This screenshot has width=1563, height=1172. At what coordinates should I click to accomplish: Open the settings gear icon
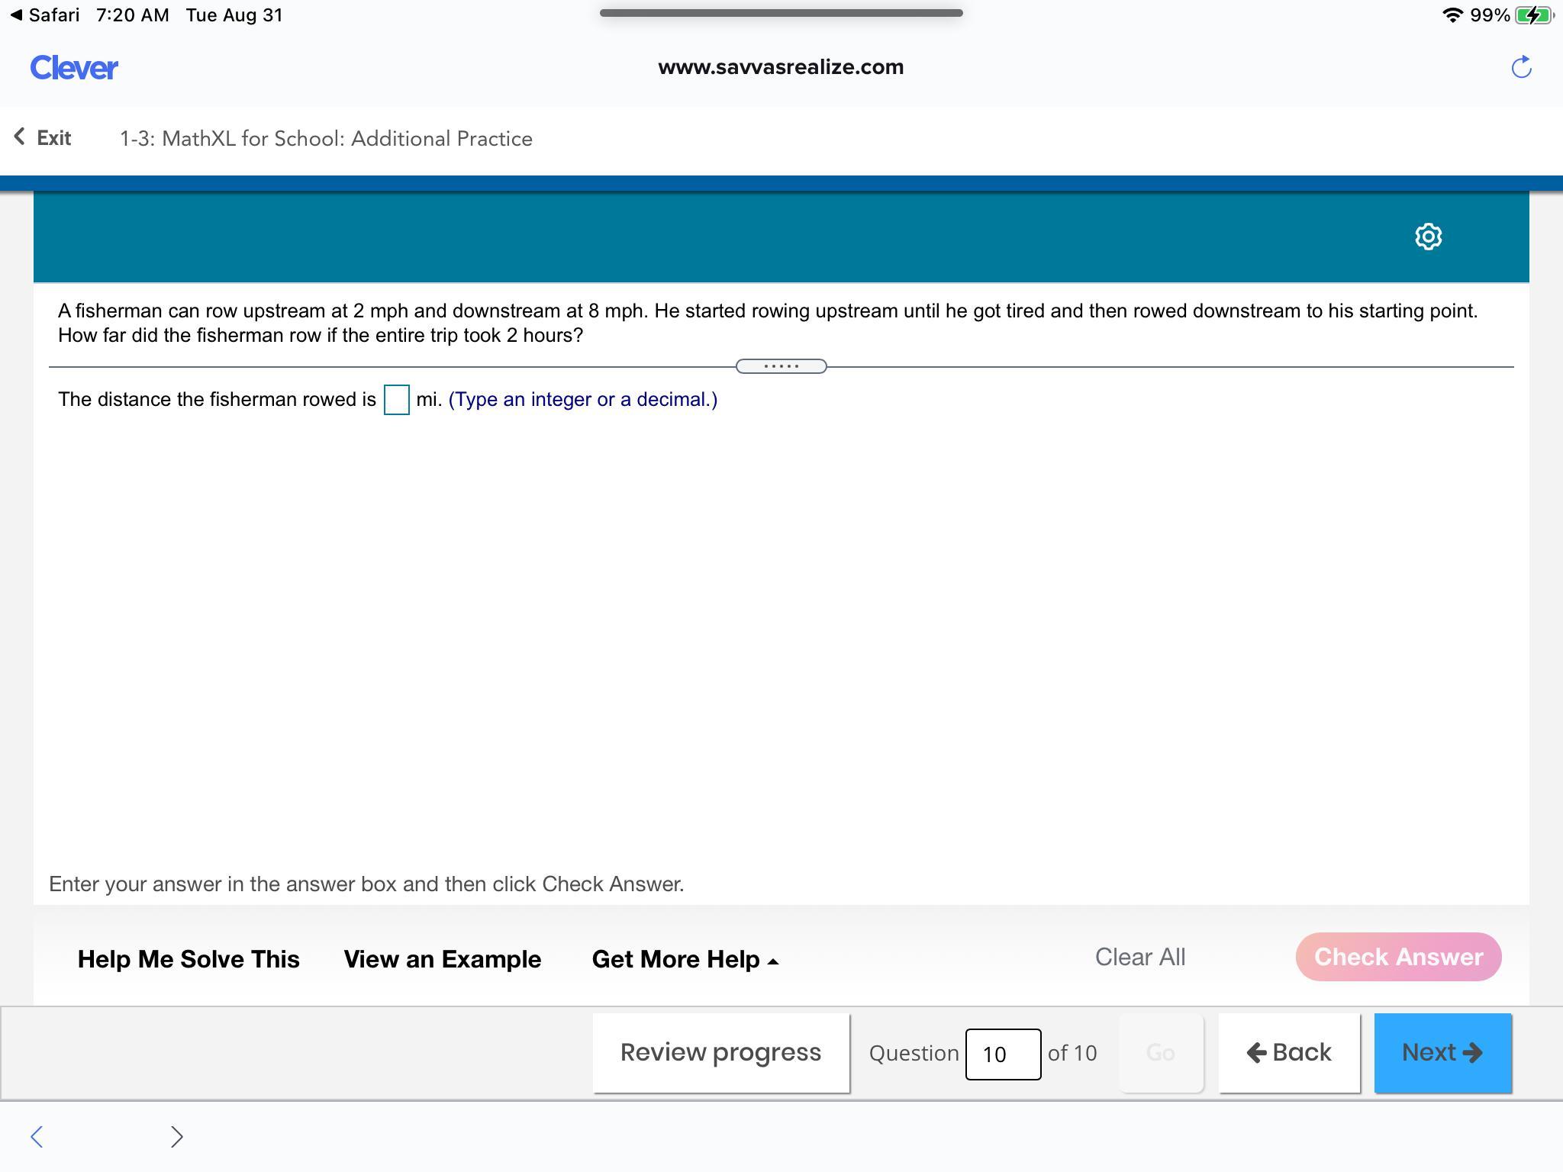(x=1428, y=237)
